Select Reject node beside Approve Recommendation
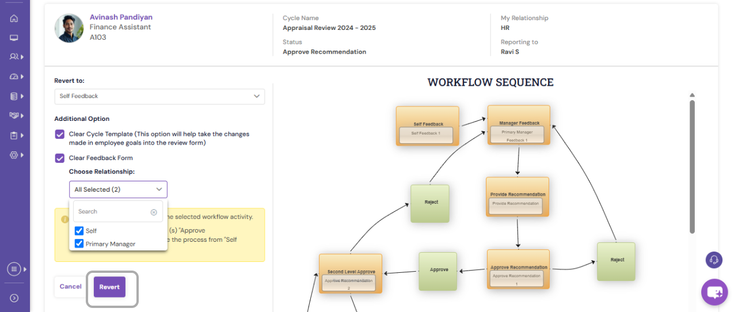Image resolution: width=734 pixels, height=312 pixels. pos(616,261)
